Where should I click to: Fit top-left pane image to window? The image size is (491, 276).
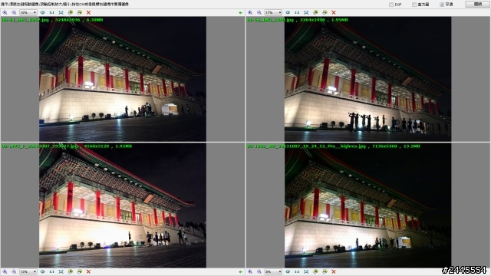click(x=61, y=12)
